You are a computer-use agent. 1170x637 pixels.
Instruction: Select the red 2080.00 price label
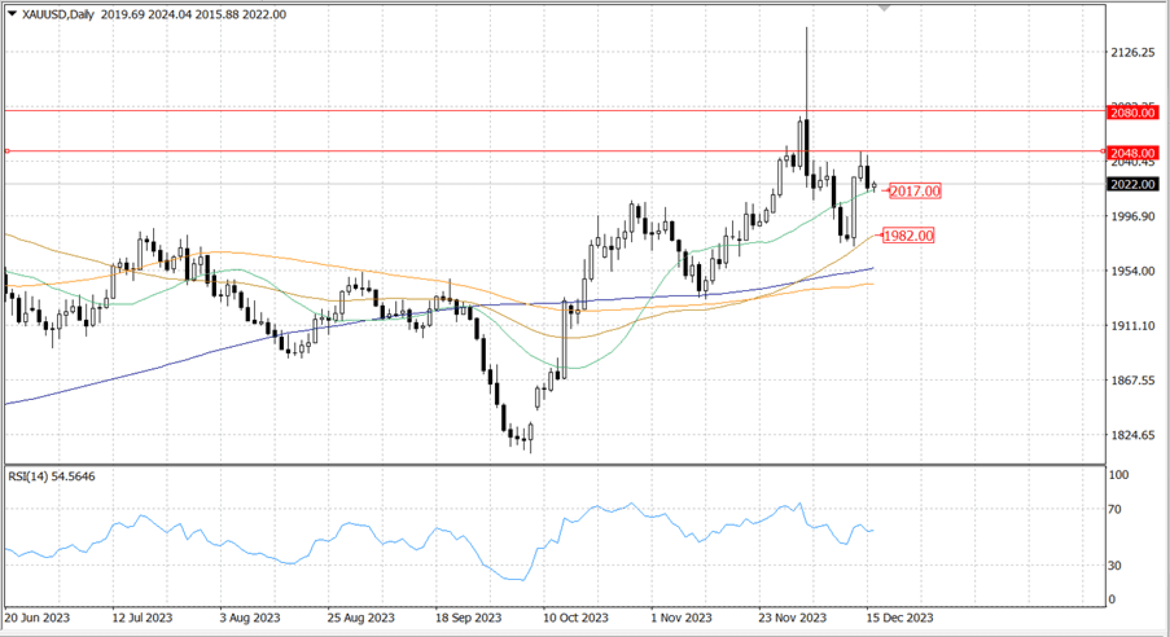pos(1132,112)
